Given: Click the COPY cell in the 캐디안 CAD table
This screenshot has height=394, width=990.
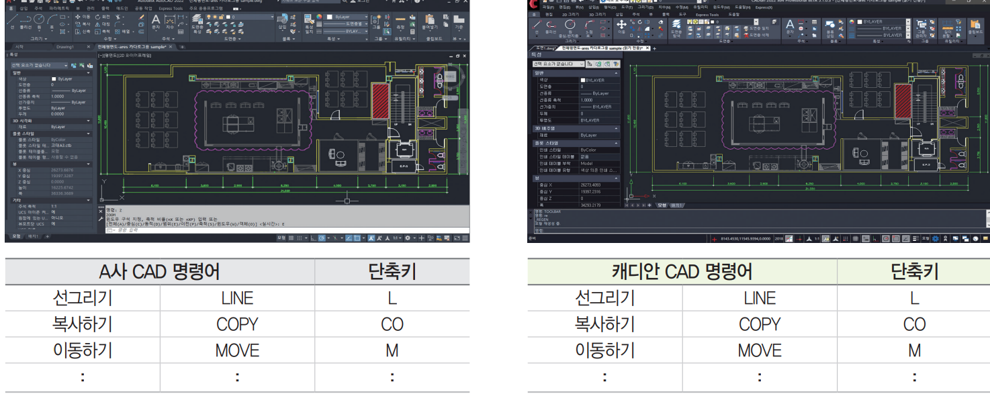Looking at the screenshot, I should point(760,324).
